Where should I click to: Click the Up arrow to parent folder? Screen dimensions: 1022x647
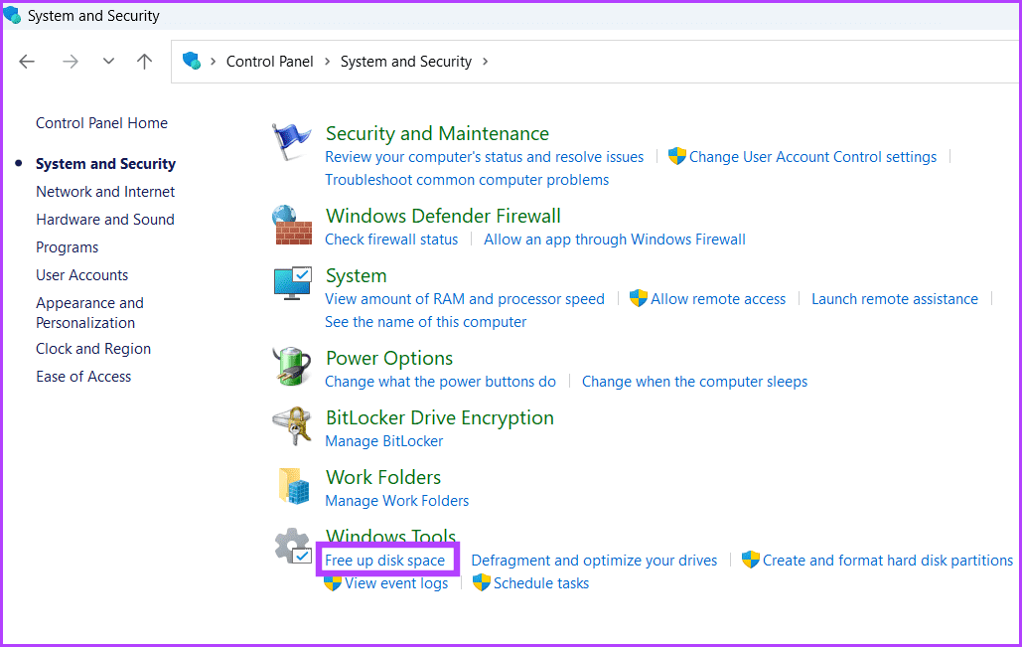click(145, 62)
